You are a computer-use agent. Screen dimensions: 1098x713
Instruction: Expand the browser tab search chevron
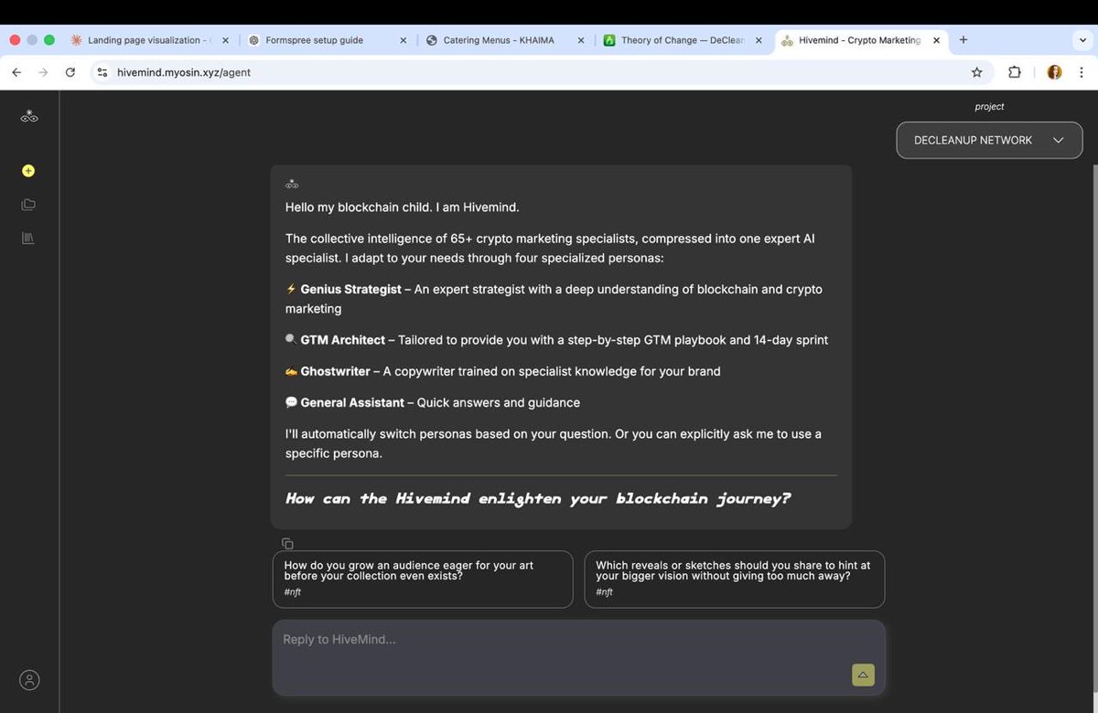tap(1082, 40)
